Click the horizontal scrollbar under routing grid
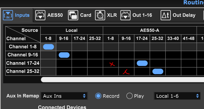 [x=123, y=80]
